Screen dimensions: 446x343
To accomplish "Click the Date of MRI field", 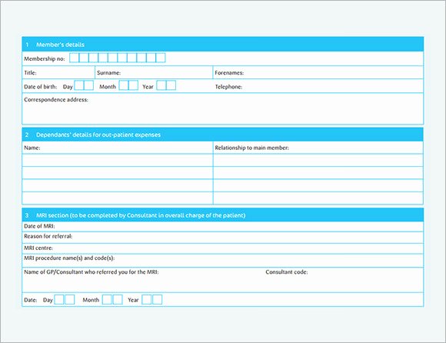I will [223, 226].
